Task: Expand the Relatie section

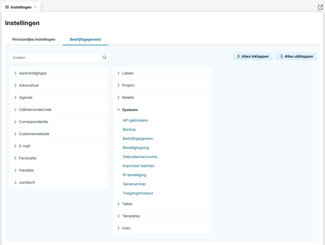Action: pos(162,97)
